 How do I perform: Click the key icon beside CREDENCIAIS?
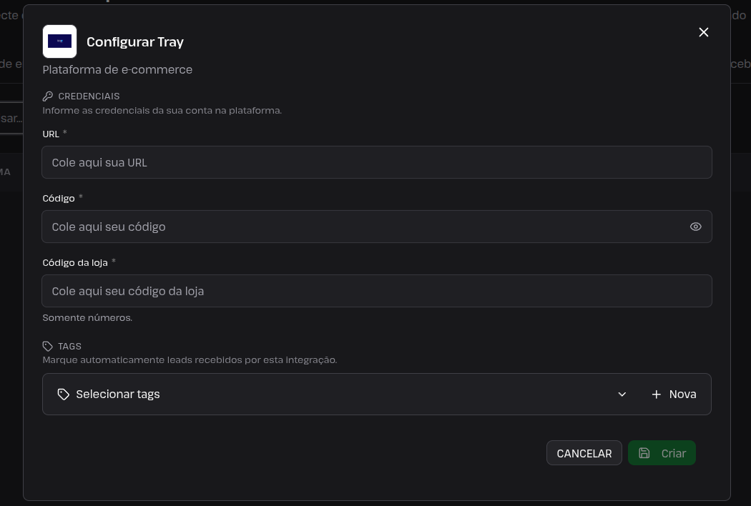(x=47, y=96)
